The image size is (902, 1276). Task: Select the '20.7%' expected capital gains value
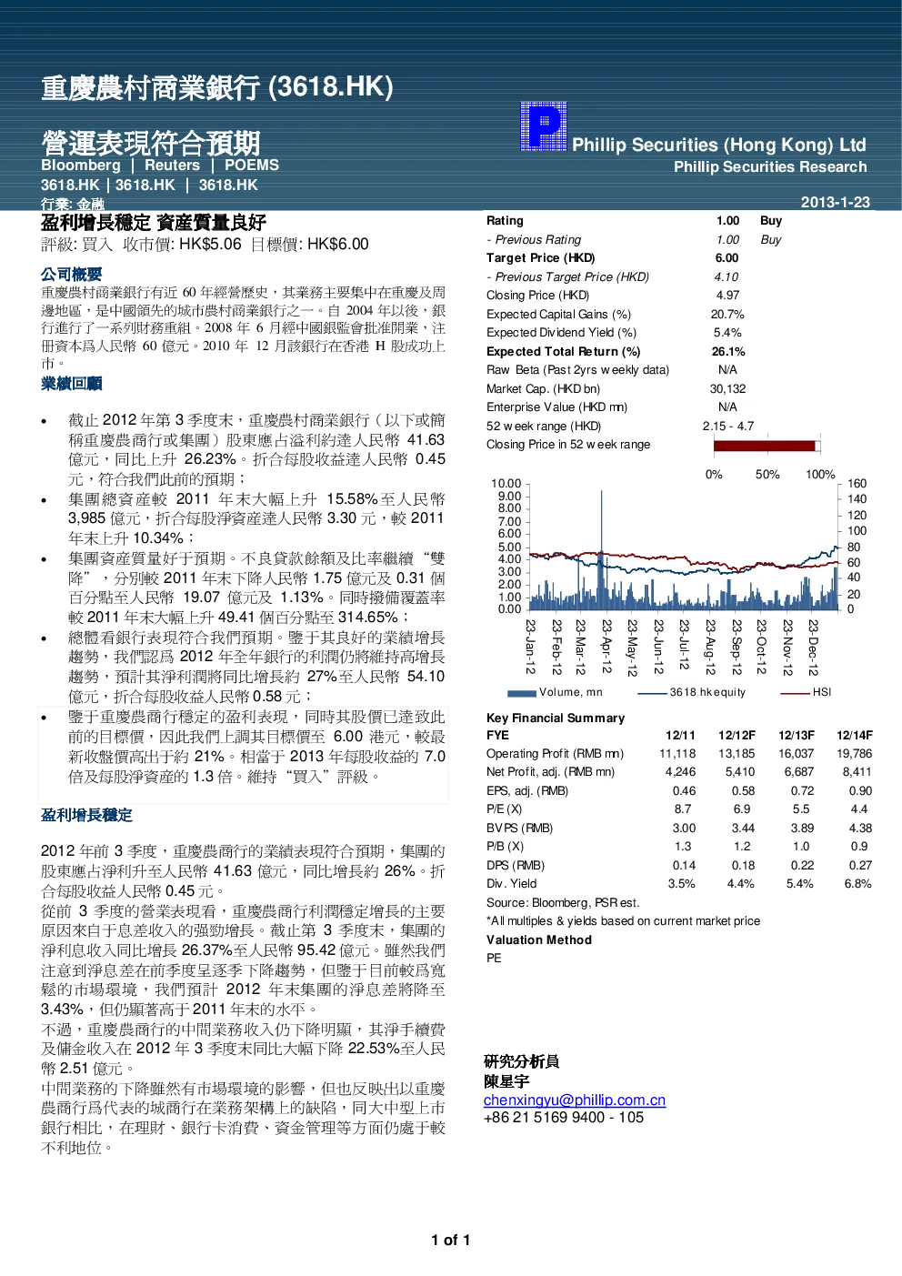click(727, 315)
